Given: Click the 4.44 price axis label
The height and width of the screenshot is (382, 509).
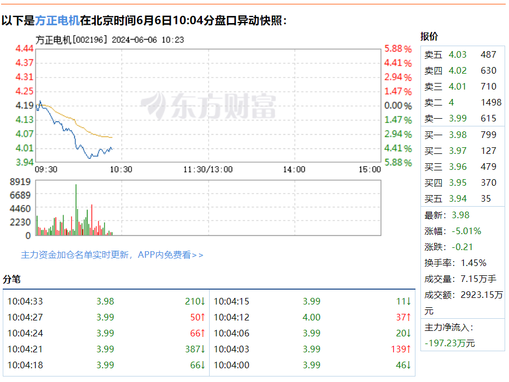Looking at the screenshot, I should (x=24, y=48).
